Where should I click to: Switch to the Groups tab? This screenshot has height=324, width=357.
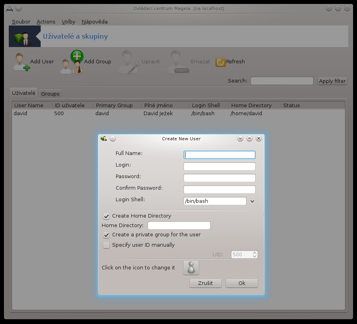tap(50, 94)
